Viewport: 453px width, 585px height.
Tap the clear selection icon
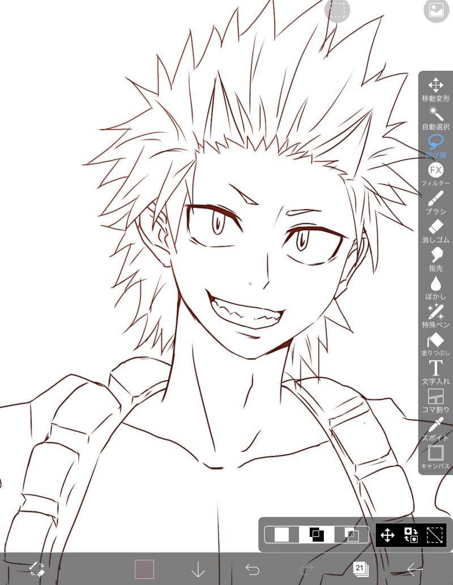coord(434,535)
